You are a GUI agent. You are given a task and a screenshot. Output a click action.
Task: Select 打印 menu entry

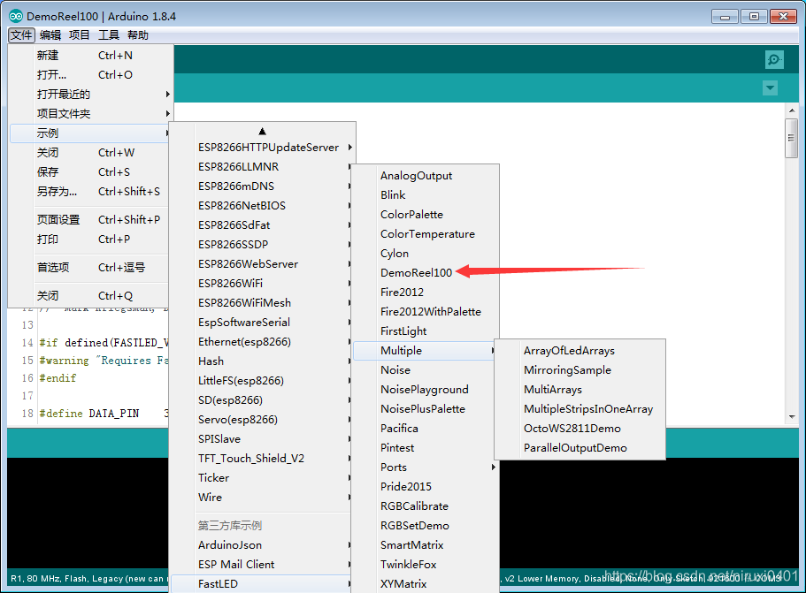pos(90,239)
